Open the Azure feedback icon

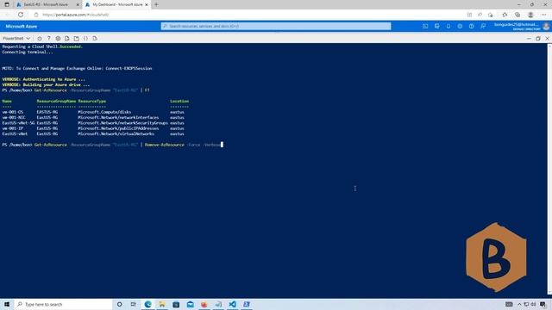click(483, 27)
